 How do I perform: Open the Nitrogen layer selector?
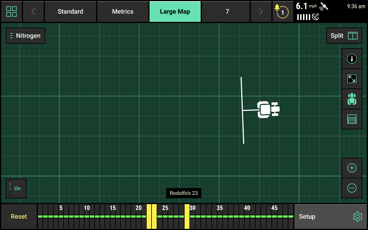point(25,36)
